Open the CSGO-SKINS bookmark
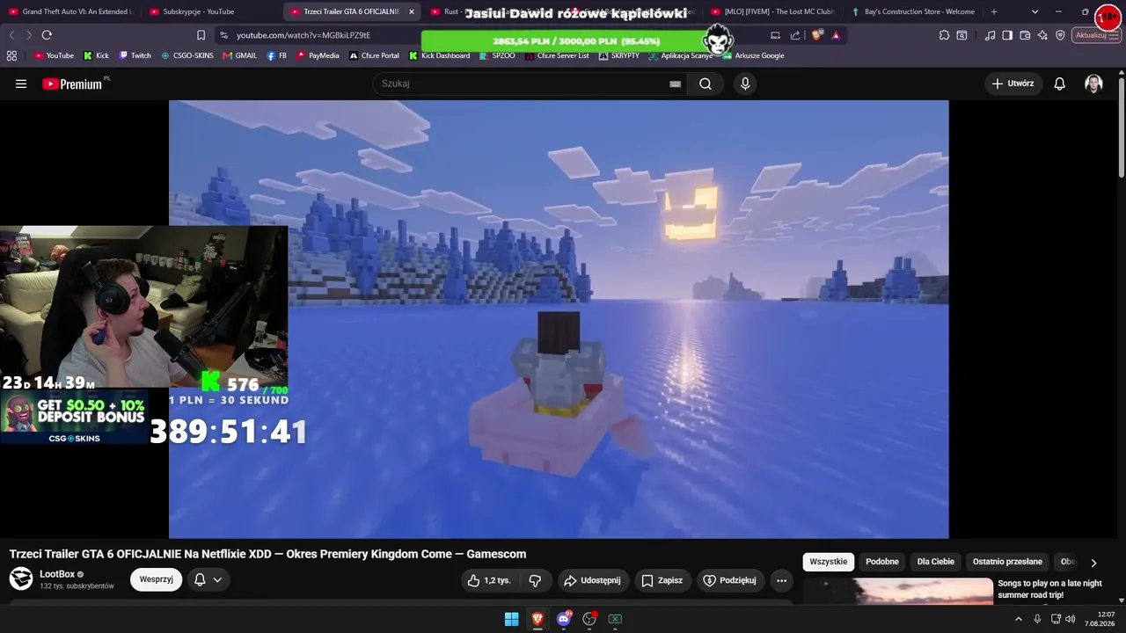This screenshot has width=1126, height=633. (187, 55)
